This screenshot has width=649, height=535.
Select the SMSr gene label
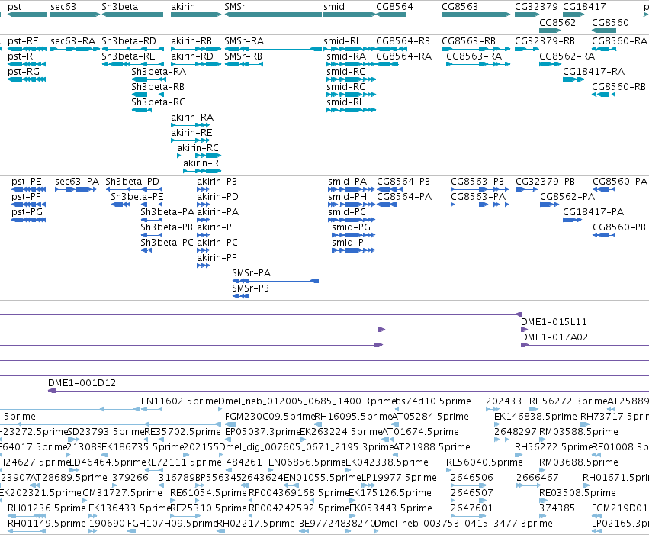[235, 7]
